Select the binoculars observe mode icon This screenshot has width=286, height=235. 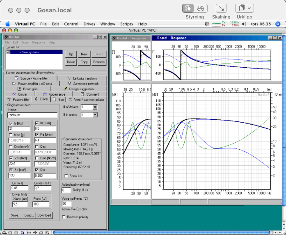201,8
